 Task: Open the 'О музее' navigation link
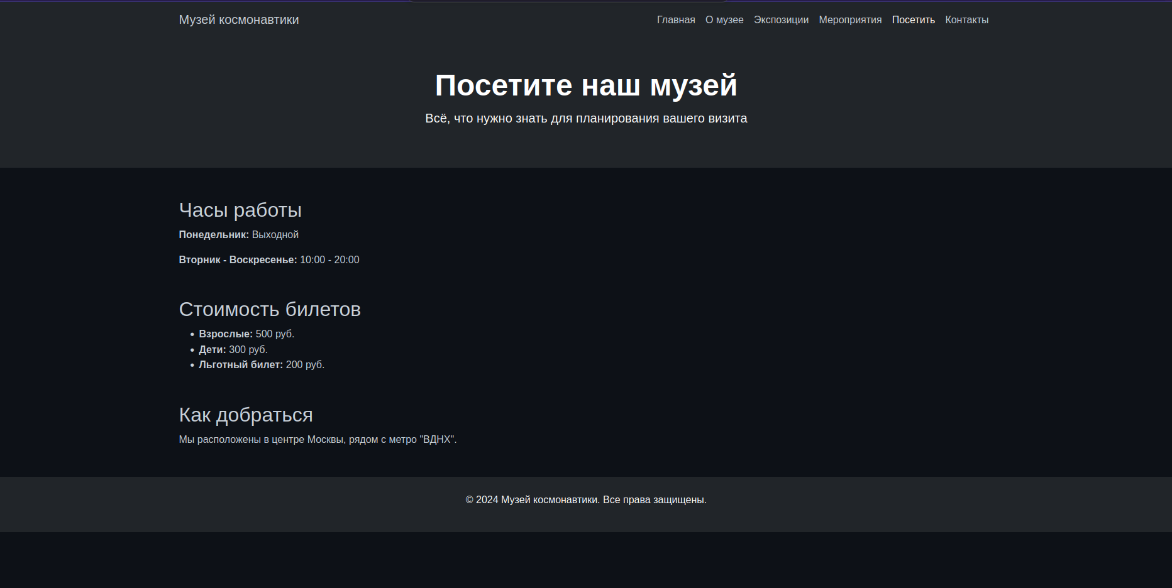pyautogui.click(x=724, y=20)
